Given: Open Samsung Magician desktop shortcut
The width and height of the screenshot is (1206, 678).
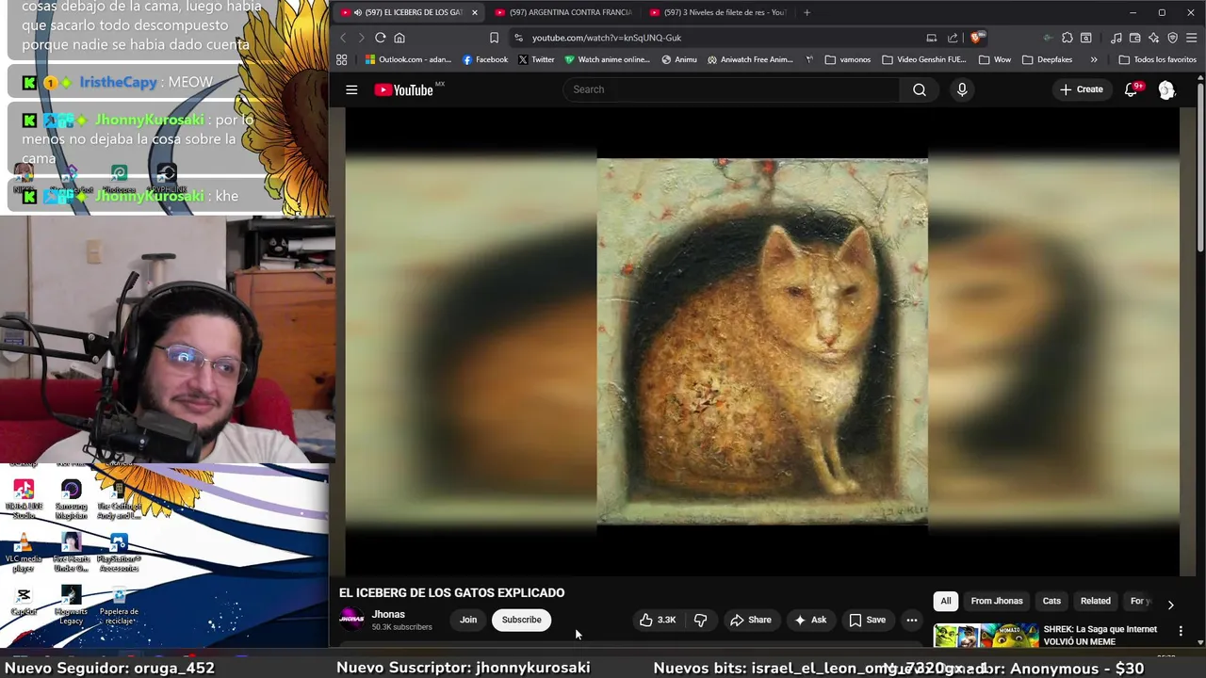Looking at the screenshot, I should (x=71, y=499).
